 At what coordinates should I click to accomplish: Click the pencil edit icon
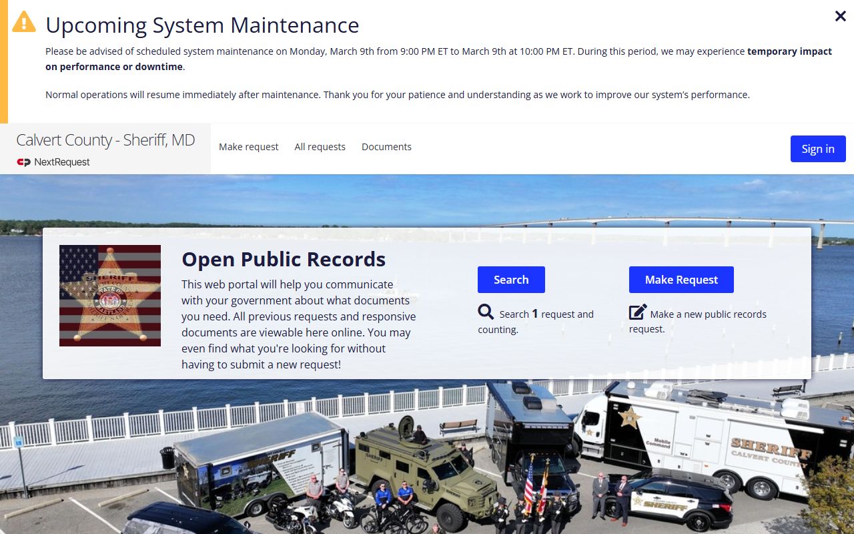(x=638, y=312)
